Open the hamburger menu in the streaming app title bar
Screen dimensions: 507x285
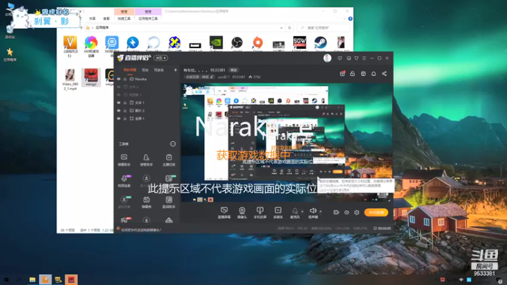pyautogui.click(x=364, y=58)
